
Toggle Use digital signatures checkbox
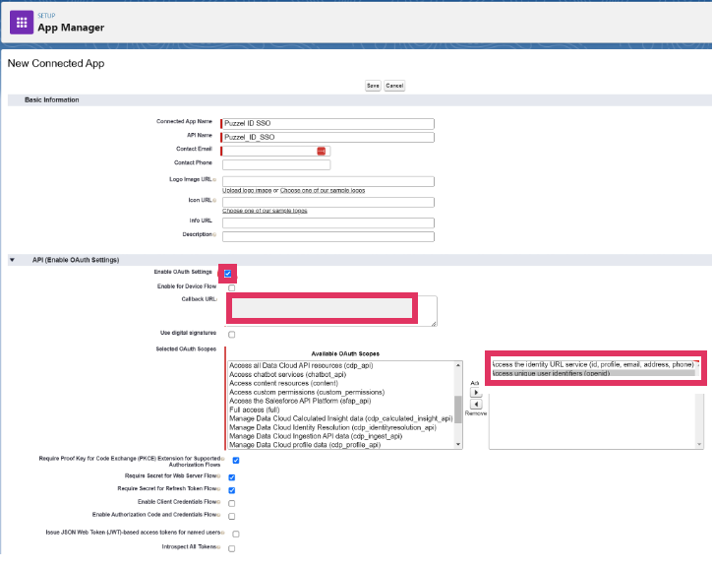pyautogui.click(x=231, y=335)
